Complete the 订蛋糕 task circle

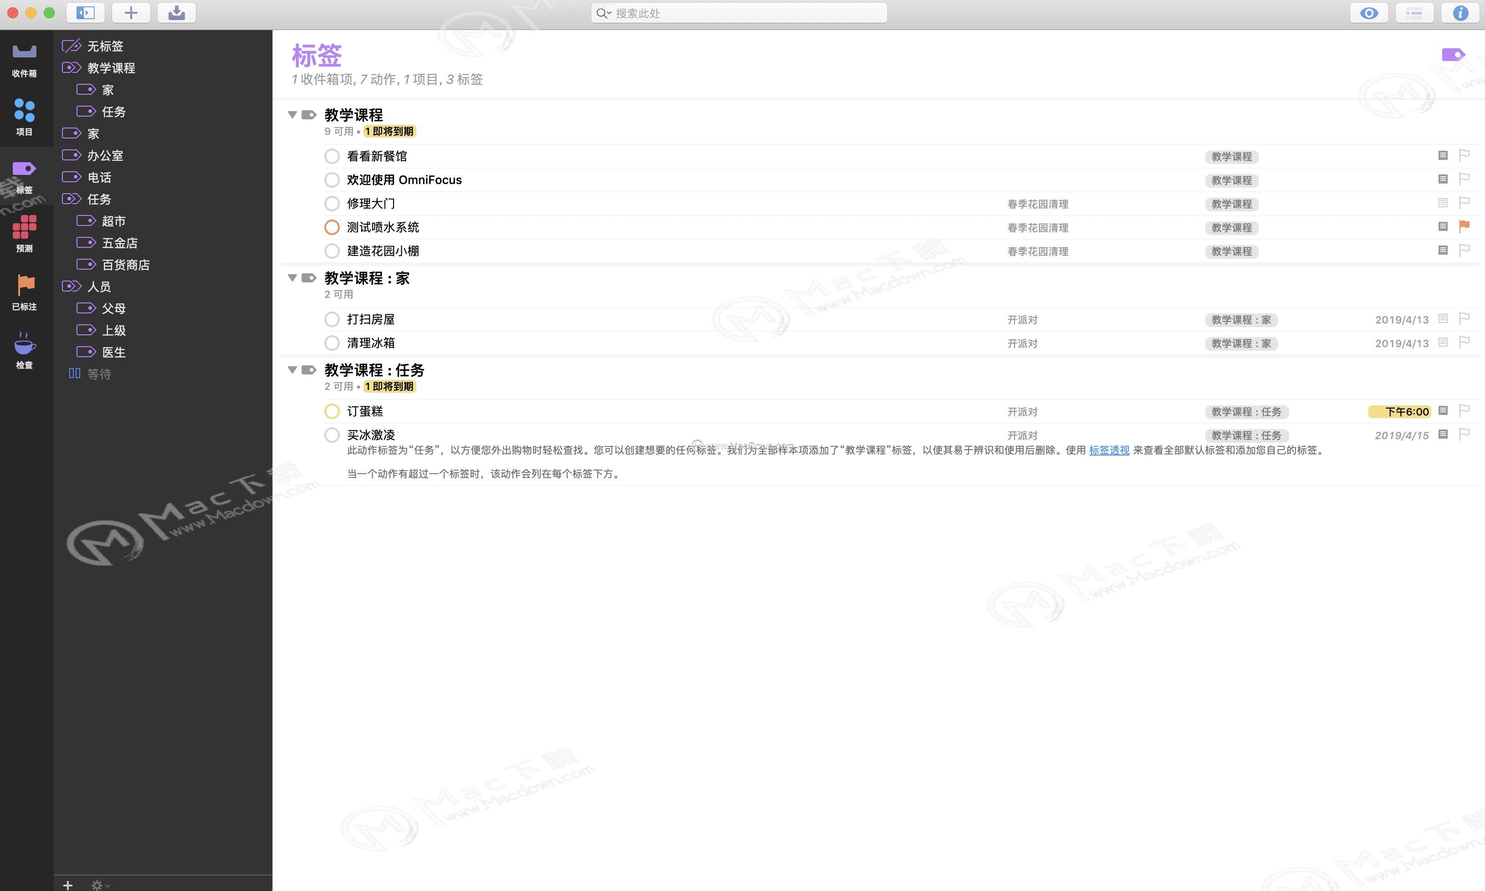tap(332, 411)
